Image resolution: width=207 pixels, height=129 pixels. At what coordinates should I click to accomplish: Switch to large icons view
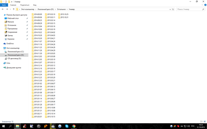[205, 122]
